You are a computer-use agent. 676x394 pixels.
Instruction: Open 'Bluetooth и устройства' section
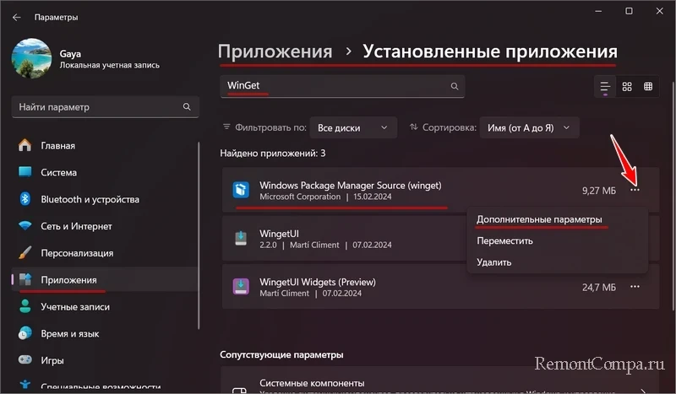[105, 199]
